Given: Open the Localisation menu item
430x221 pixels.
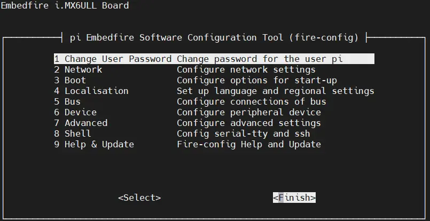Looking at the screenshot, I should tap(96, 91).
